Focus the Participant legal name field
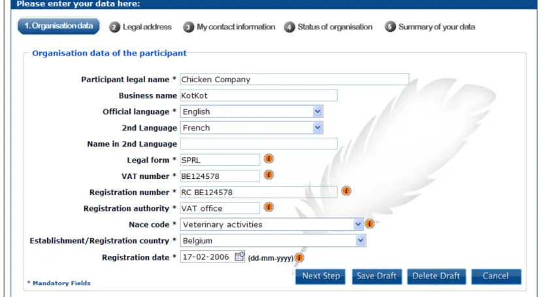 coord(294,79)
